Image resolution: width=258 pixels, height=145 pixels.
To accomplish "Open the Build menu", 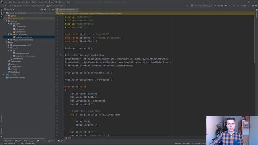I will click(x=41, y=2).
